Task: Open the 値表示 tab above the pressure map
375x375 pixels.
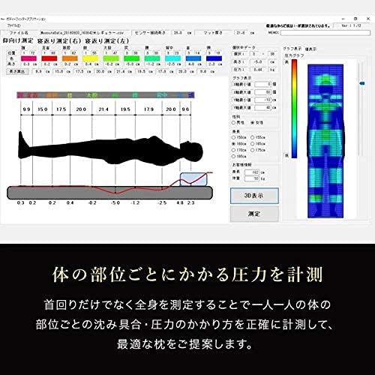Action: point(311,49)
